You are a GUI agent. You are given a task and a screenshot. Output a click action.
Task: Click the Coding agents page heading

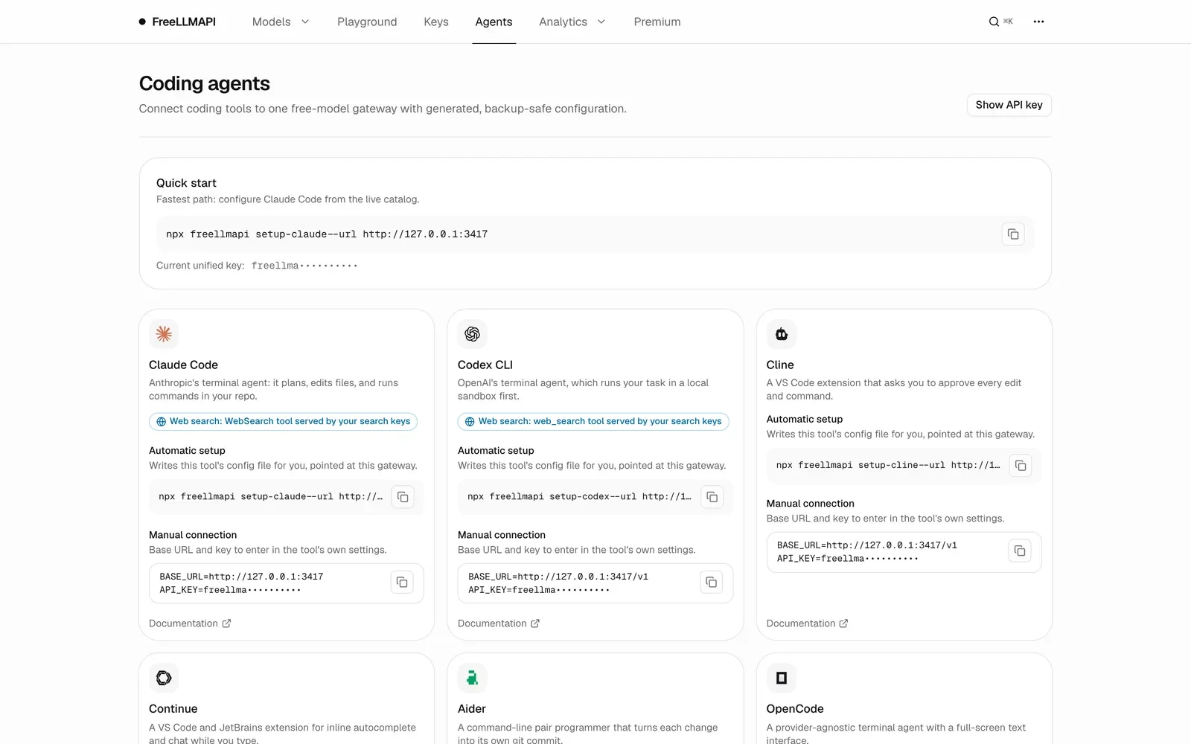pyautogui.click(x=205, y=83)
